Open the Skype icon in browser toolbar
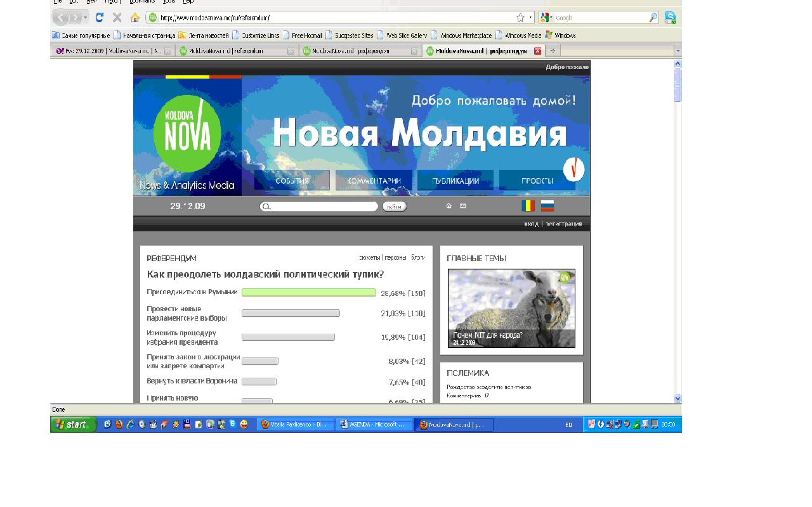The height and width of the screenshot is (507, 812). tap(670, 18)
